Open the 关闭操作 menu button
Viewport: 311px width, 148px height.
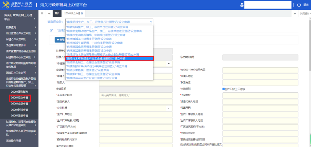coord(305,13)
